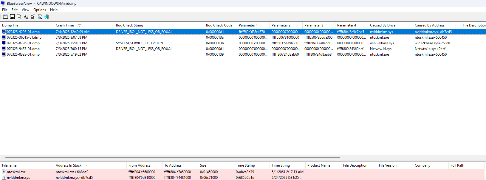Screen dimensions: 486x180
Task: Sort by the Parameter 4 column header
Action: tap(352, 25)
